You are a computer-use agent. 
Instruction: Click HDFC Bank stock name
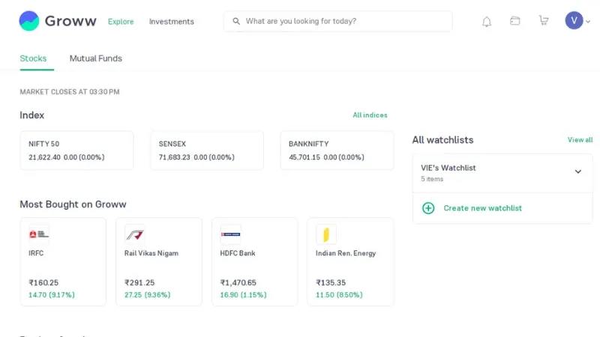[238, 253]
